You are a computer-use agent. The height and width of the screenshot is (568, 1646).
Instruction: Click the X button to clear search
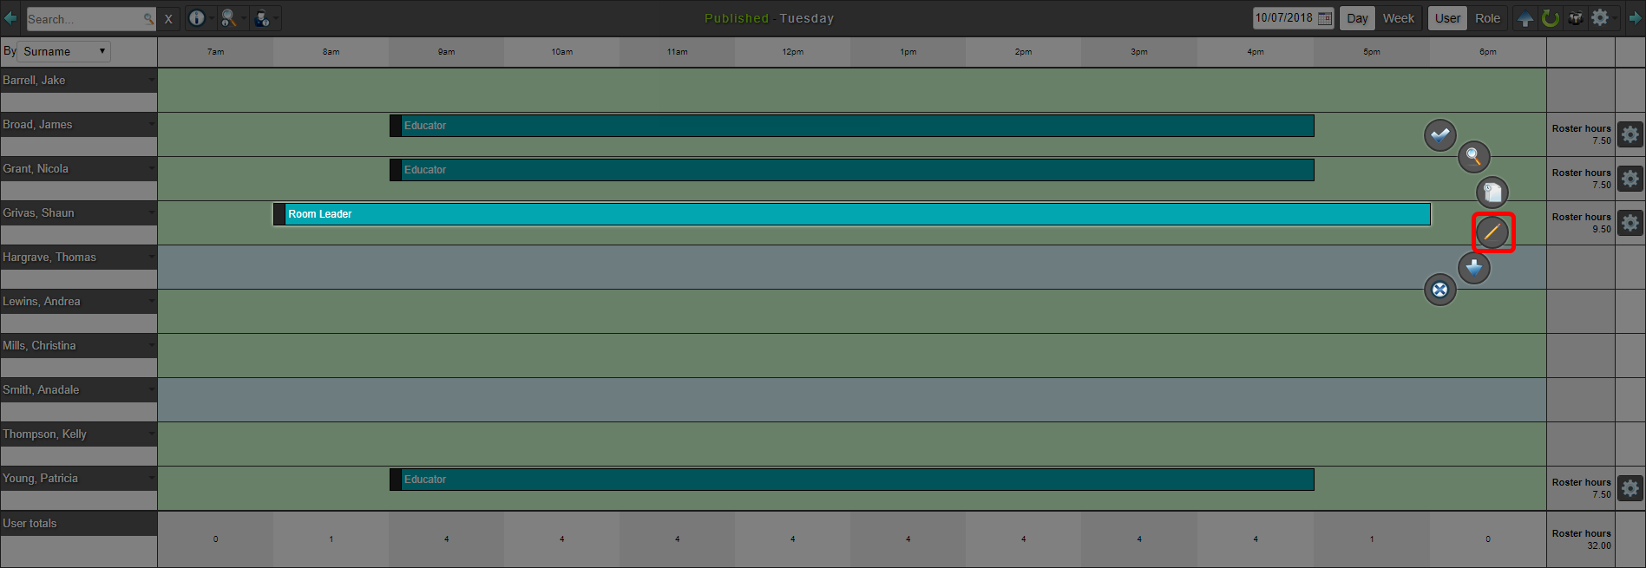[168, 19]
